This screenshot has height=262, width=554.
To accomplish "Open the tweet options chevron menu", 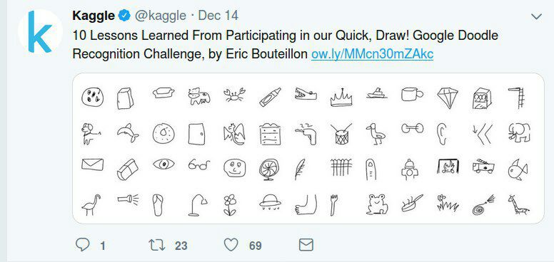I will [536, 16].
